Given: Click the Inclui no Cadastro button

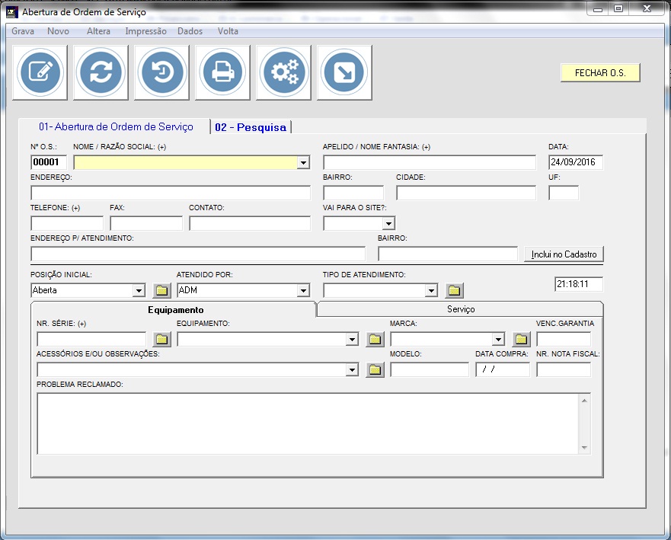Looking at the screenshot, I should (x=564, y=254).
